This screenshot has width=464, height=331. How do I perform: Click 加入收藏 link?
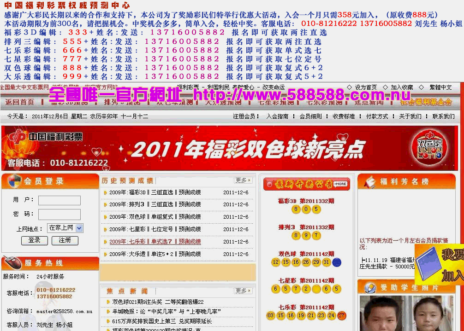pyautogui.click(x=402, y=87)
